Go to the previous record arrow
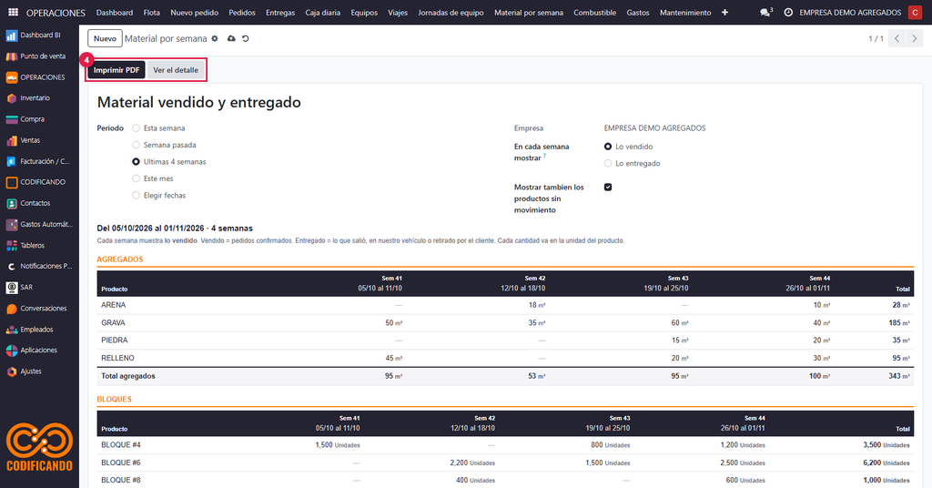The height and width of the screenshot is (488, 932). [897, 38]
